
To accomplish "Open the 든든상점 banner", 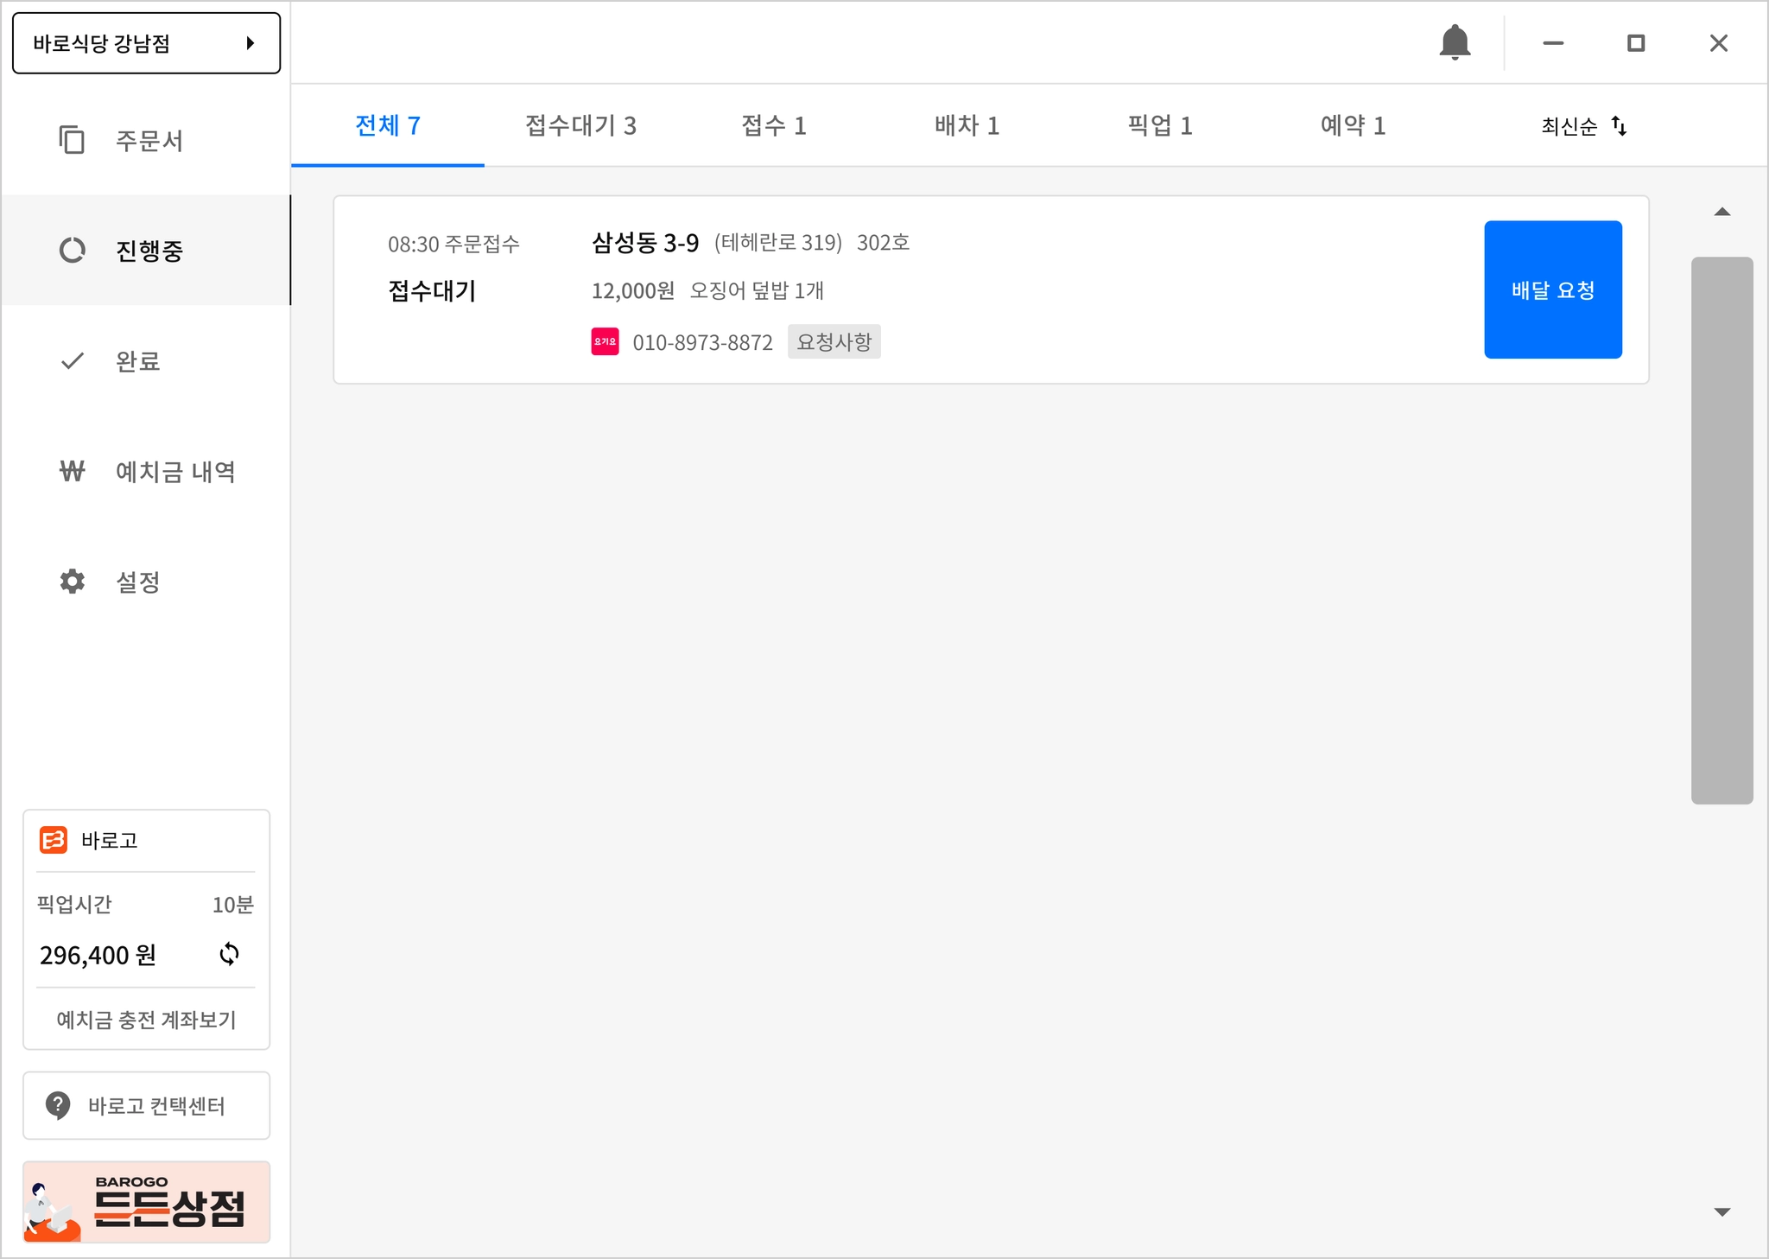I will pyautogui.click(x=146, y=1202).
